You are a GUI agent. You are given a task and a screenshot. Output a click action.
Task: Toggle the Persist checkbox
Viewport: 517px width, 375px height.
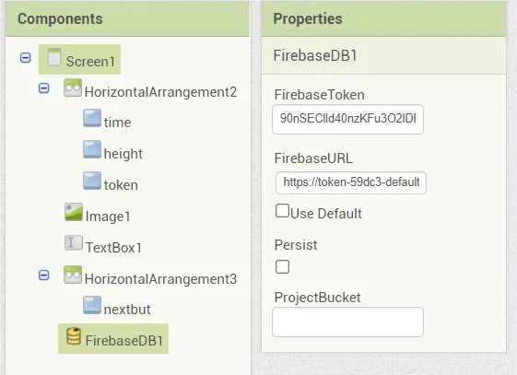pos(283,267)
